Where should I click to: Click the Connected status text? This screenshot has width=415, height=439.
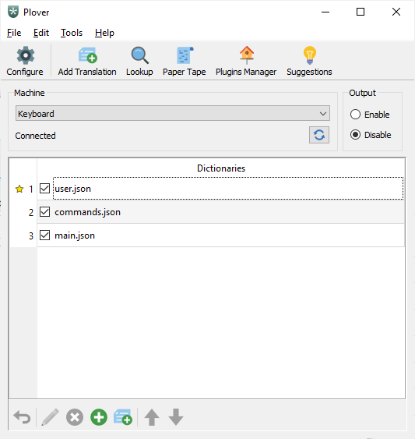tap(35, 136)
